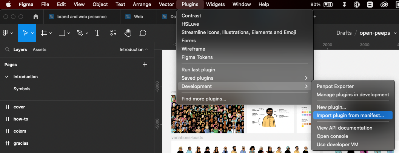This screenshot has width=399, height=153.
Task: Expand Development submenu
Action: (245, 86)
